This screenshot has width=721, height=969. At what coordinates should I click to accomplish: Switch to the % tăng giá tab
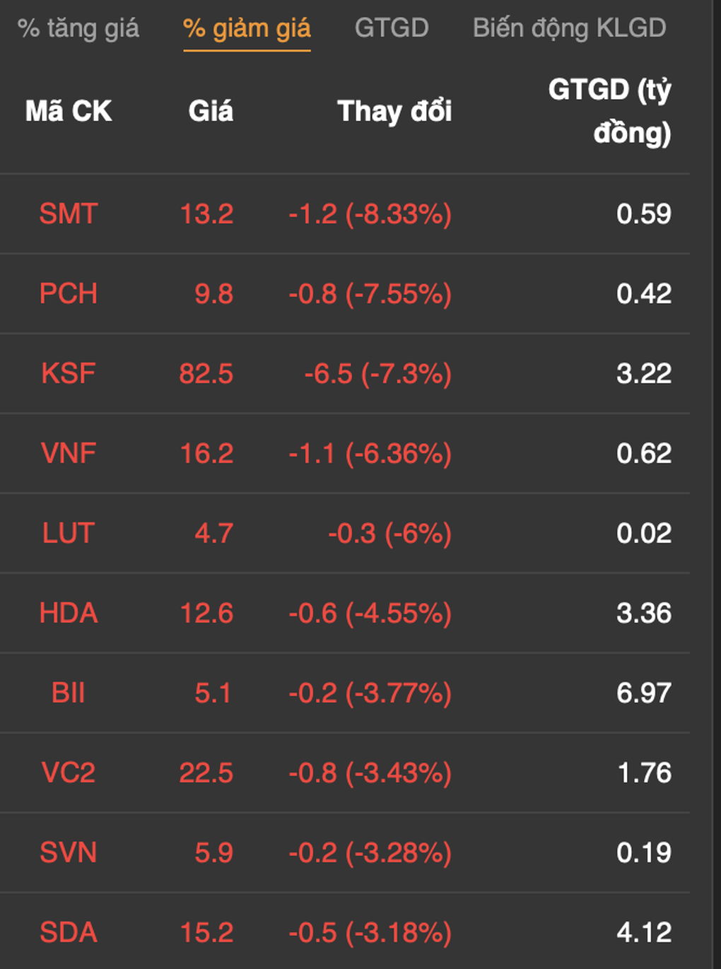(78, 28)
